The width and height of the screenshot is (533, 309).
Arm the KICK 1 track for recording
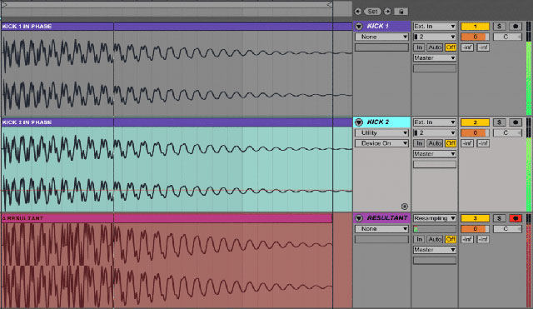516,26
